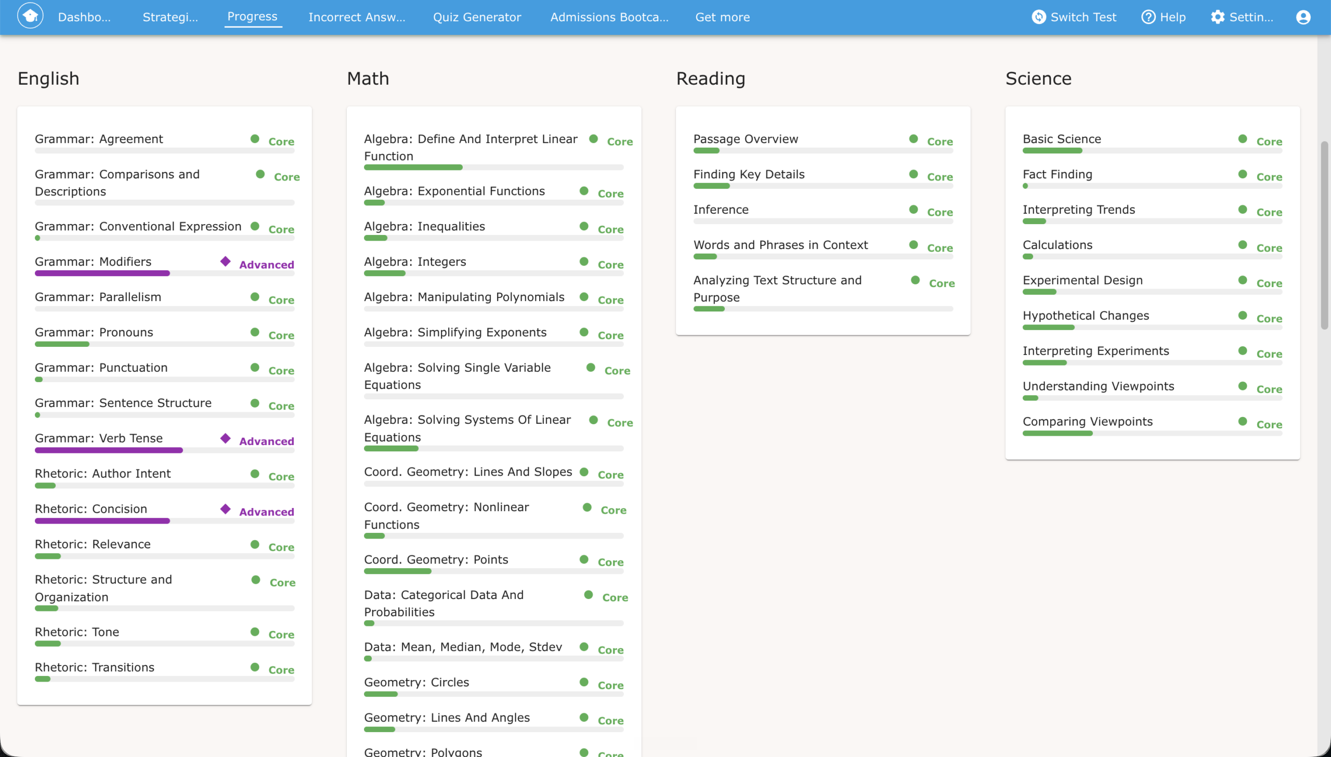Select the Hypothetical Changes skill

(x=1086, y=316)
